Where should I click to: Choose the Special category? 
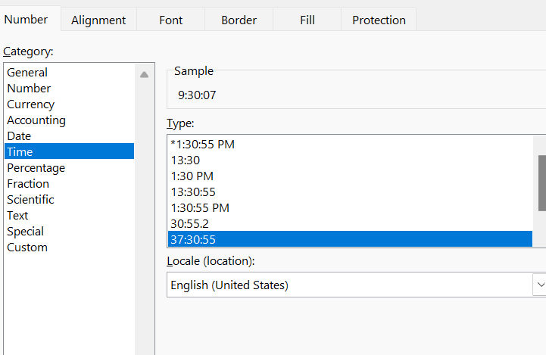[70, 231]
